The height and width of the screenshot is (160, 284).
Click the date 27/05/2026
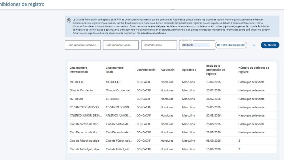click(213, 107)
